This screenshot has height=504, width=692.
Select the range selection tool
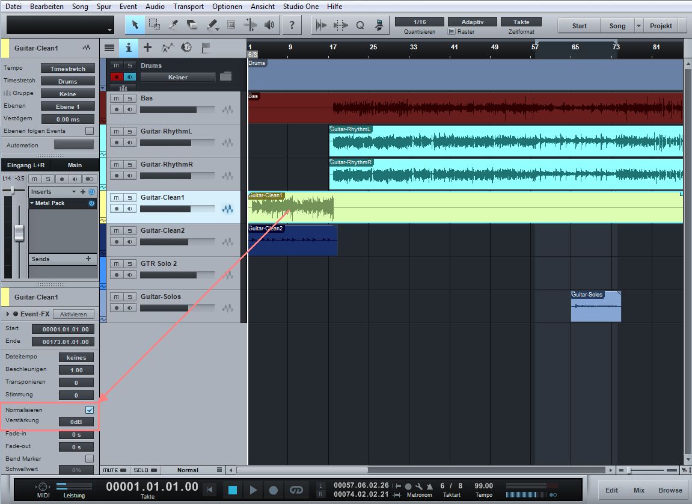click(x=154, y=25)
